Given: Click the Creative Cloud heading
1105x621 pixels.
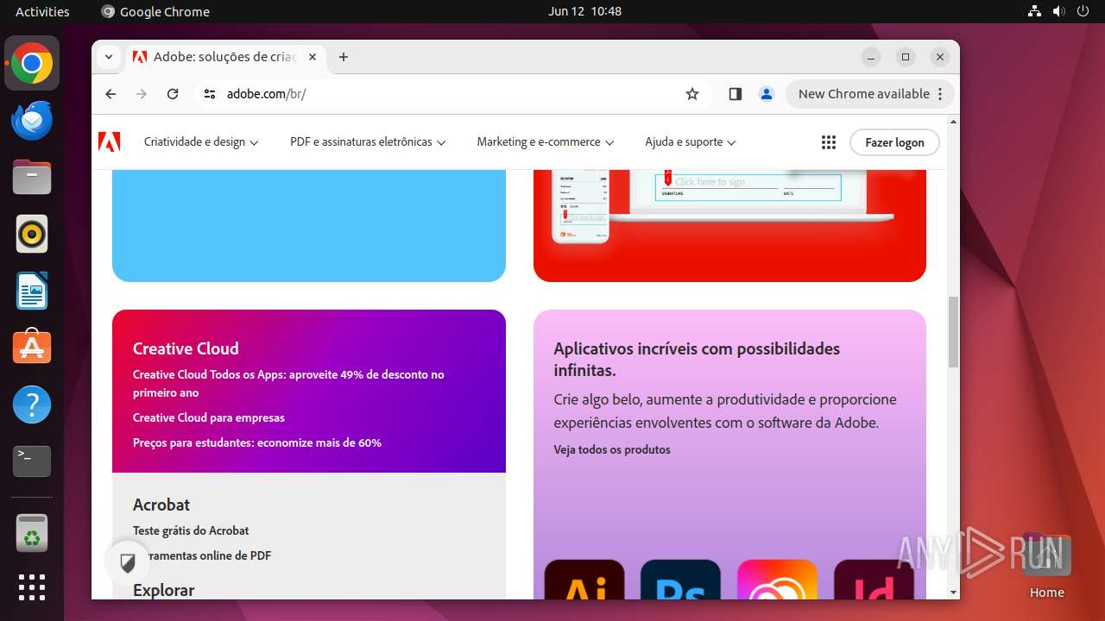Looking at the screenshot, I should (x=186, y=348).
